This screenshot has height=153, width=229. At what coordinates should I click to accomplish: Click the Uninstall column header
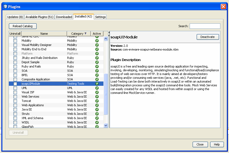pos(15,34)
